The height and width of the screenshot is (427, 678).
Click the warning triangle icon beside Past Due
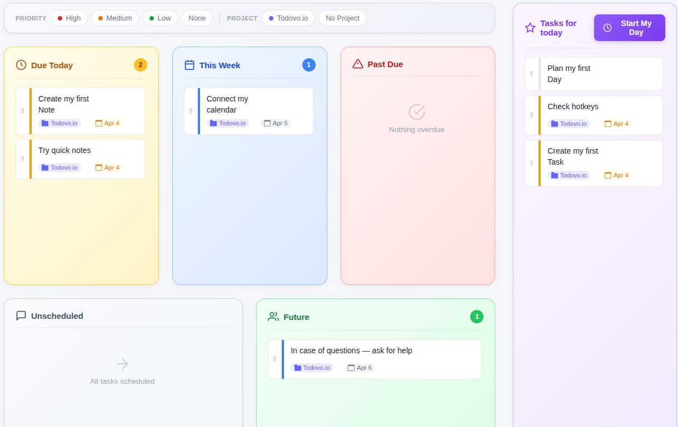tap(358, 64)
